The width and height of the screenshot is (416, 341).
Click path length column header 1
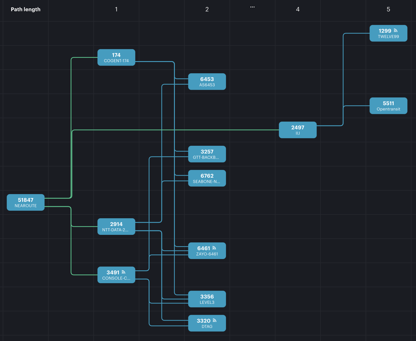coord(116,10)
